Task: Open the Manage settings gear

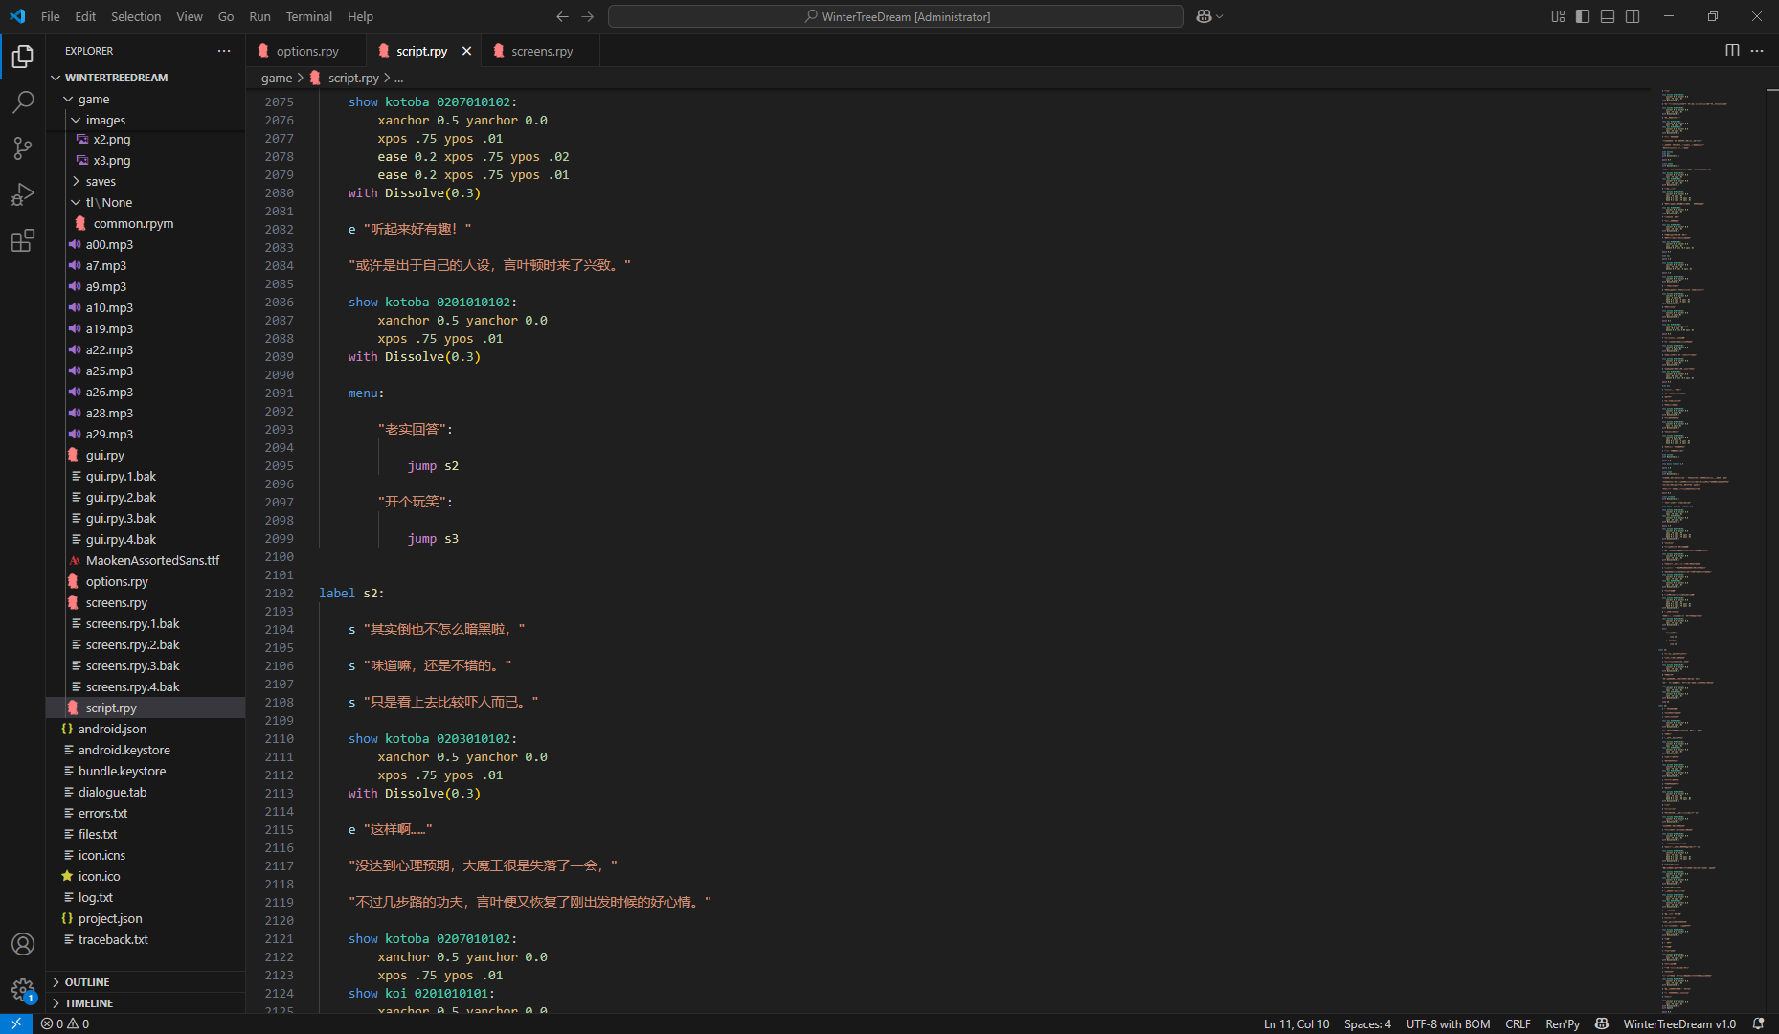Action: click(23, 990)
